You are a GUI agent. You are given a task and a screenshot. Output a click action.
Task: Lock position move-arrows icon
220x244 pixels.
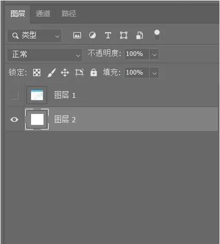click(65, 73)
